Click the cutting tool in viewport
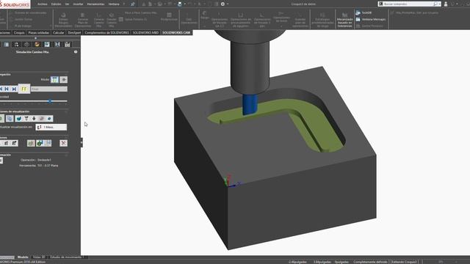This screenshot has width=470, height=264. coord(250,105)
